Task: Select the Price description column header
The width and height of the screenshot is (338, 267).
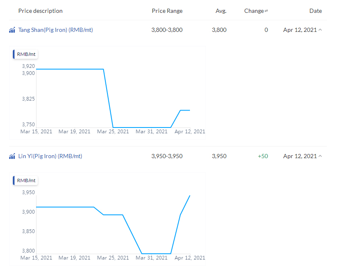Action: pyautogui.click(x=40, y=11)
